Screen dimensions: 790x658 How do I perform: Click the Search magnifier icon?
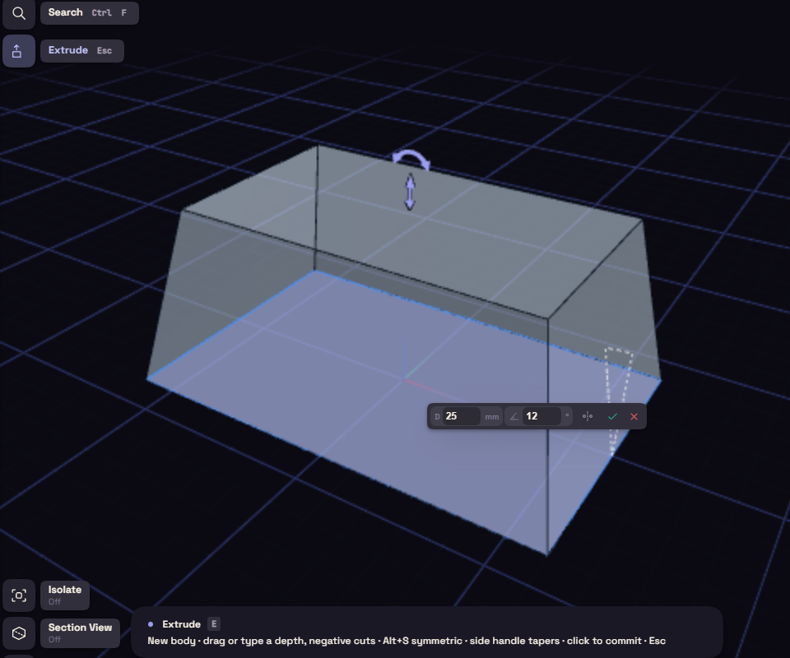tap(19, 13)
